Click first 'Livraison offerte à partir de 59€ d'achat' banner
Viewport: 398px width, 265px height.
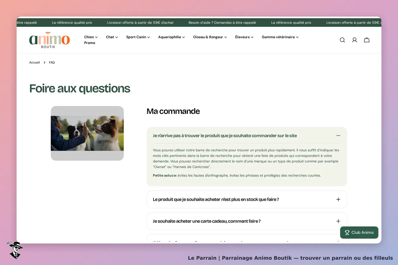[140, 23]
